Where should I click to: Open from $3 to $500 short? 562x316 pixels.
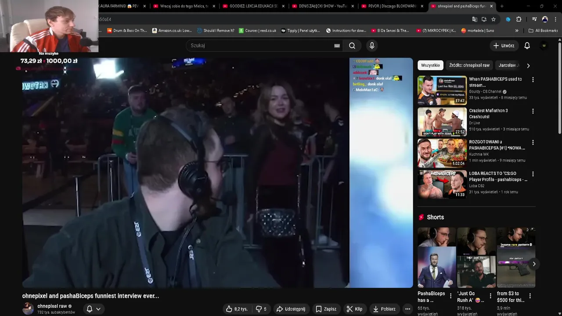[x=516, y=258]
